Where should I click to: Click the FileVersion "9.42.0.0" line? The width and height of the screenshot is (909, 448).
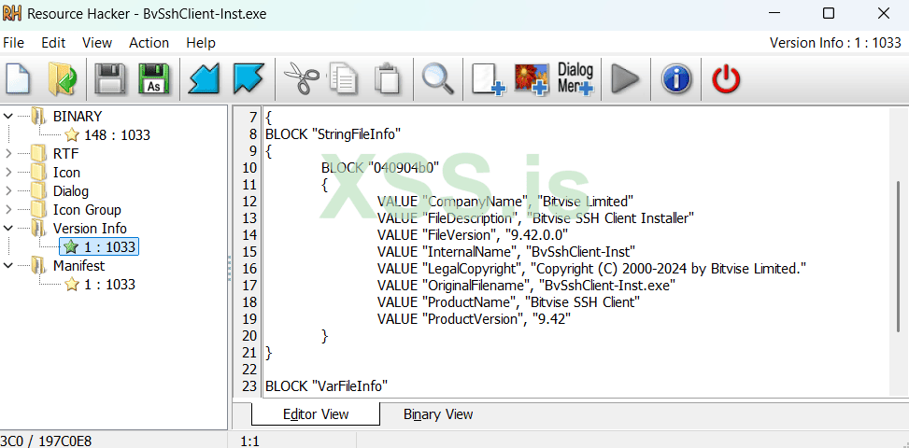click(x=473, y=235)
